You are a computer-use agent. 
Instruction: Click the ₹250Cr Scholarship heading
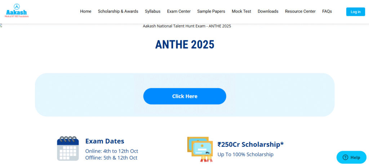tap(250, 144)
